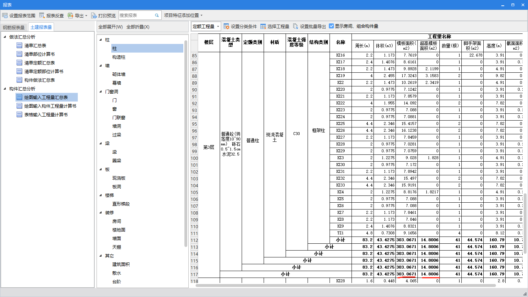Click the 选择工程量 icon

[x=263, y=26]
